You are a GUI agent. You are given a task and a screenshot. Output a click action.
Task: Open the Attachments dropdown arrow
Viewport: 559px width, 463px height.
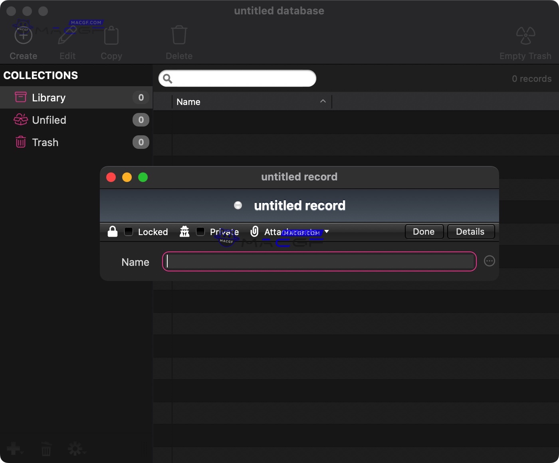(x=327, y=231)
